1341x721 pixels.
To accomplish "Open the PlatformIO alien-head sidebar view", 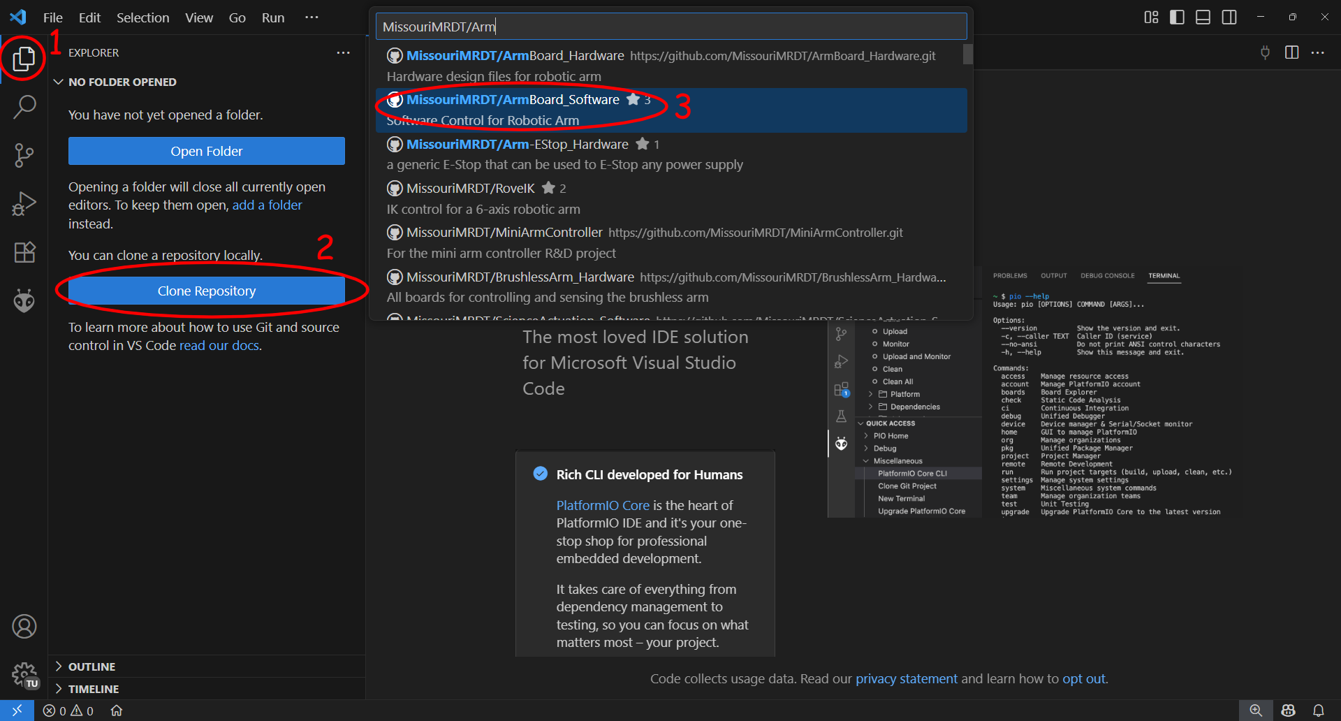I will [24, 300].
